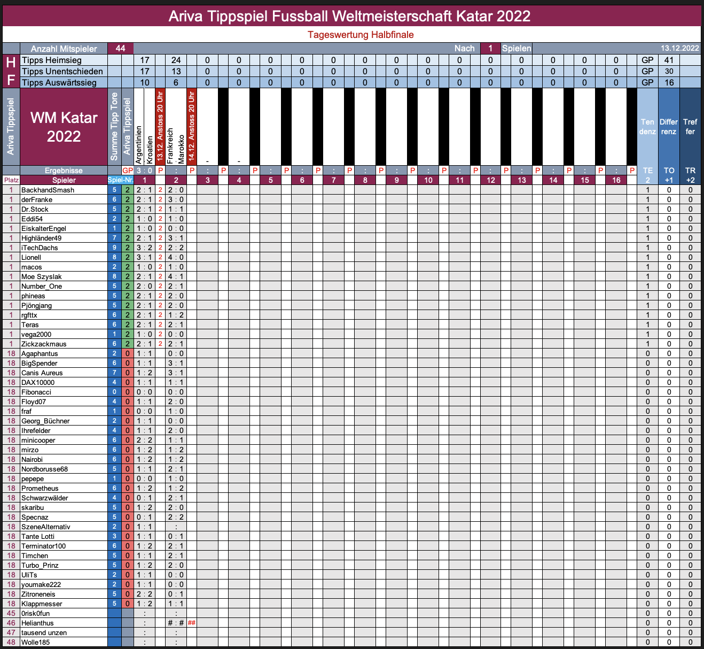
Task: Click the Tipps Auswärtssieg row label
Action: pyautogui.click(x=59, y=83)
